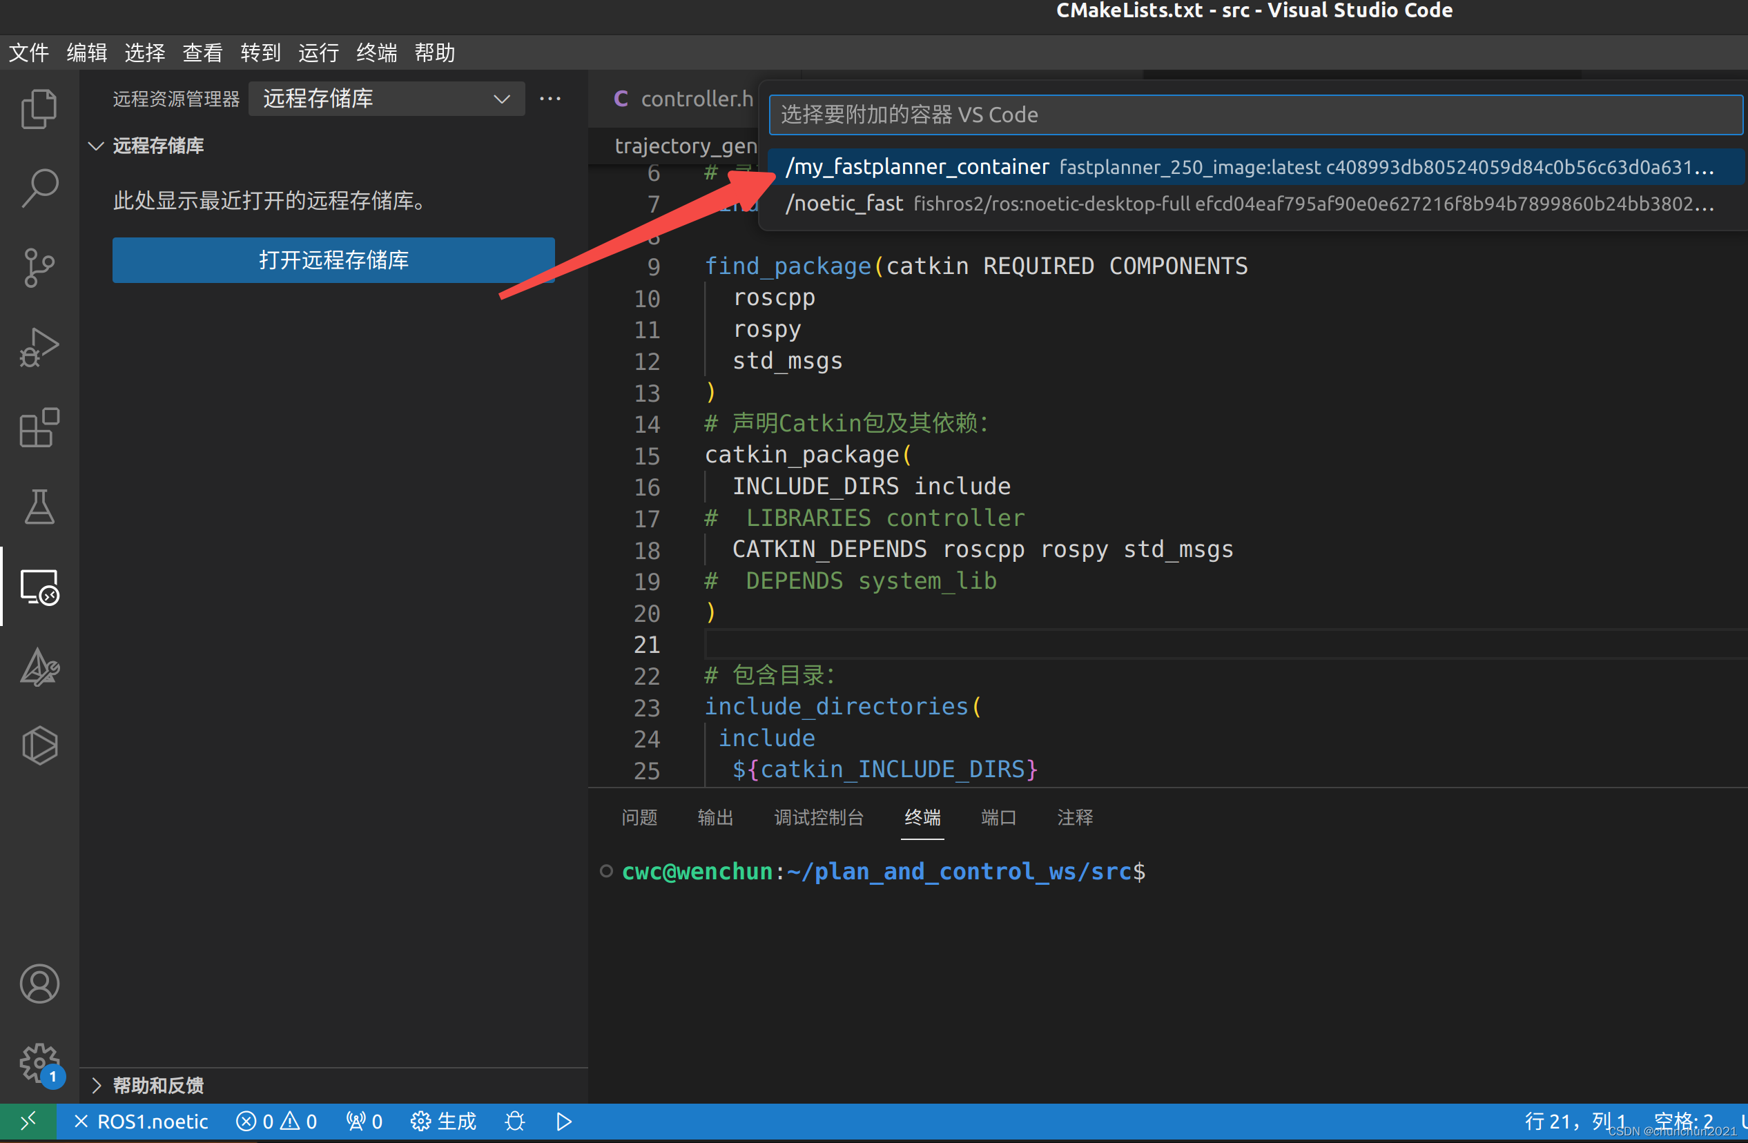Click the CATKIN_DEPENDS line of code
This screenshot has height=1143, width=1748.
click(x=982, y=549)
